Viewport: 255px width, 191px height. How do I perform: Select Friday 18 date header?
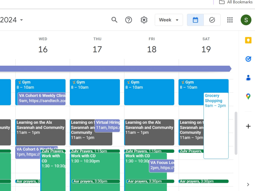pyautogui.click(x=152, y=49)
